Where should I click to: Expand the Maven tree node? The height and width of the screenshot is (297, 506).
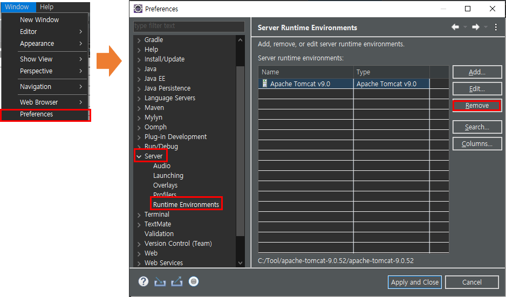pos(139,108)
